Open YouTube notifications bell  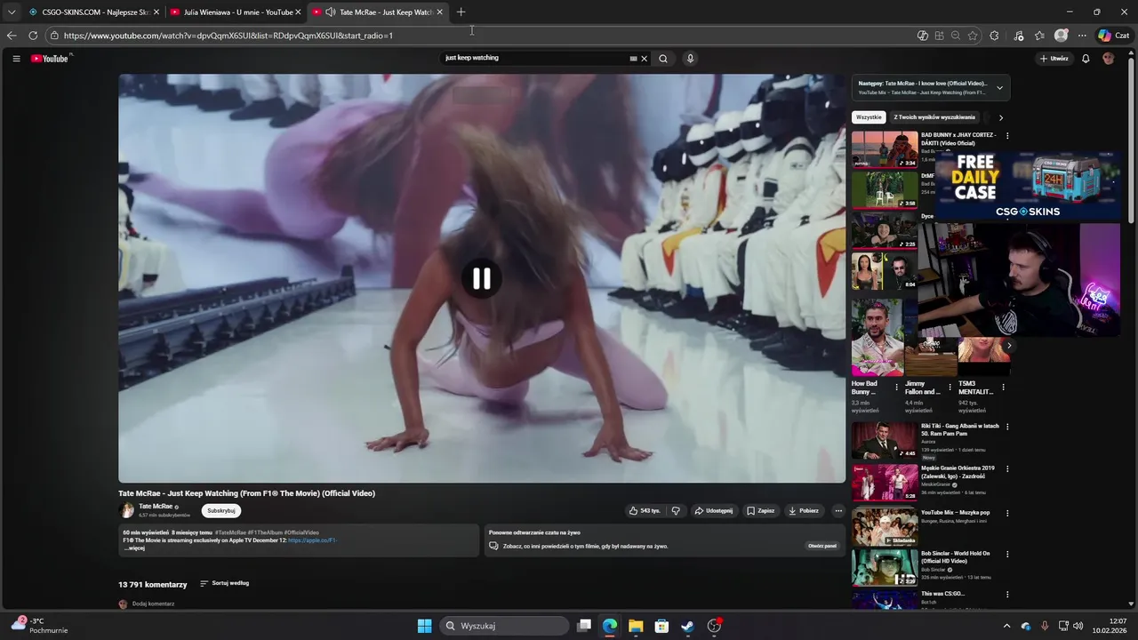pos(1086,59)
